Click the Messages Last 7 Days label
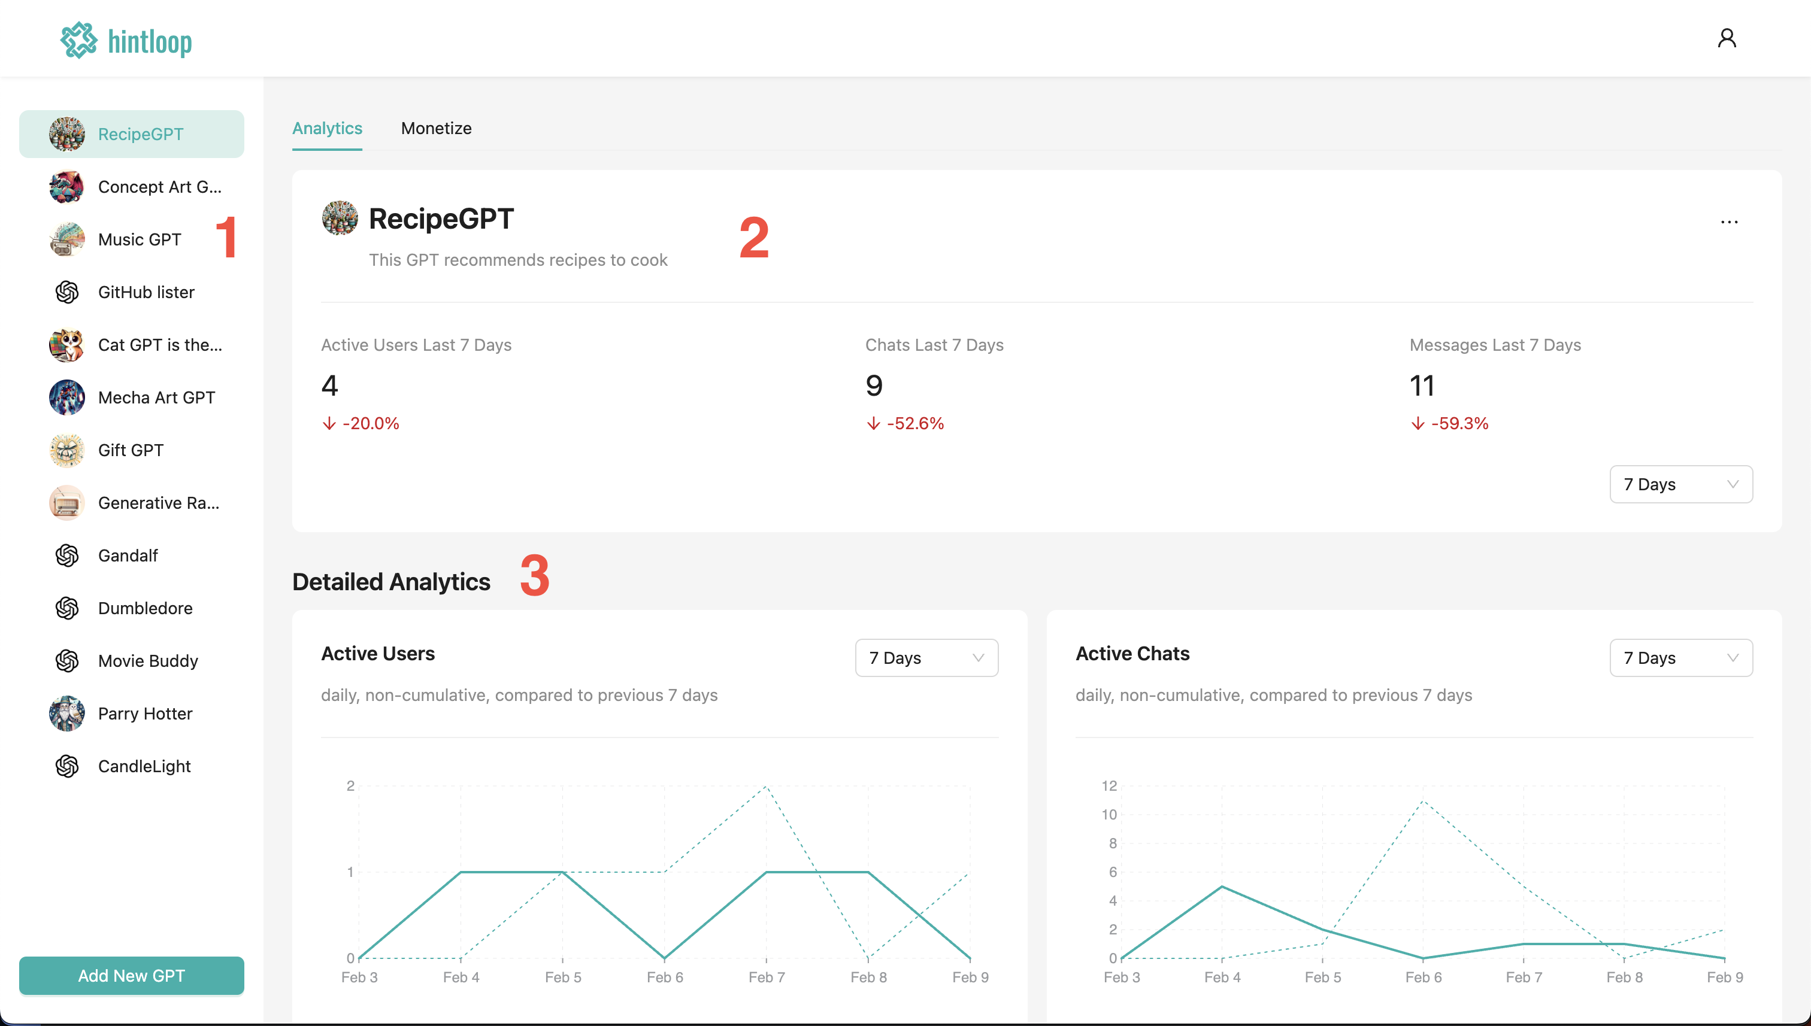The height and width of the screenshot is (1026, 1811). [x=1494, y=345]
